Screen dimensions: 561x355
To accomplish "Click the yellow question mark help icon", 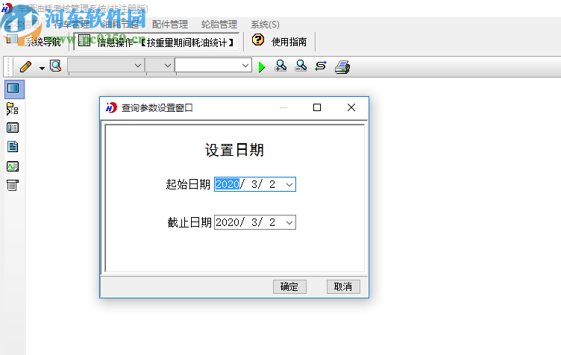I will [258, 40].
